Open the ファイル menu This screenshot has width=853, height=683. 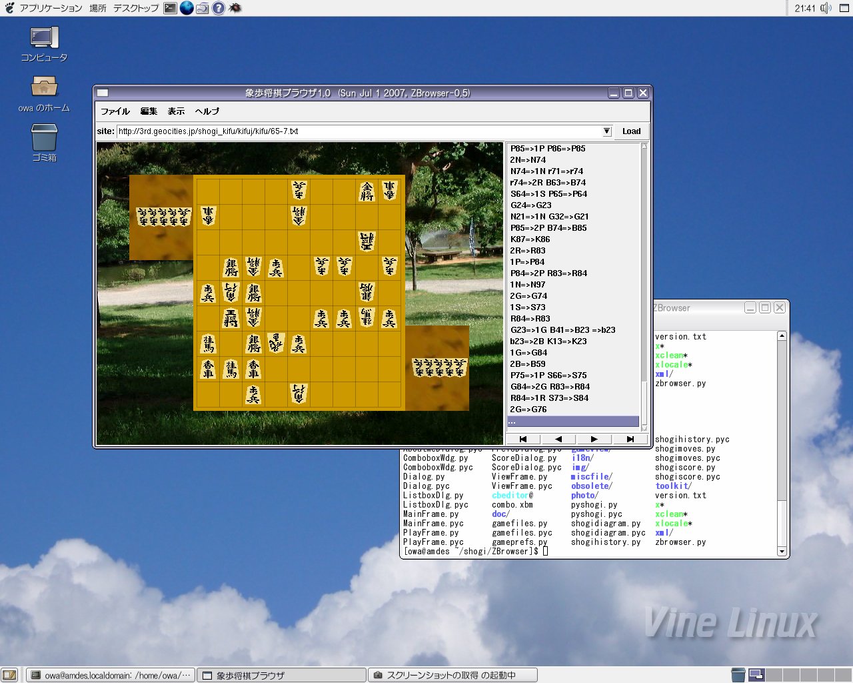pyautogui.click(x=115, y=111)
